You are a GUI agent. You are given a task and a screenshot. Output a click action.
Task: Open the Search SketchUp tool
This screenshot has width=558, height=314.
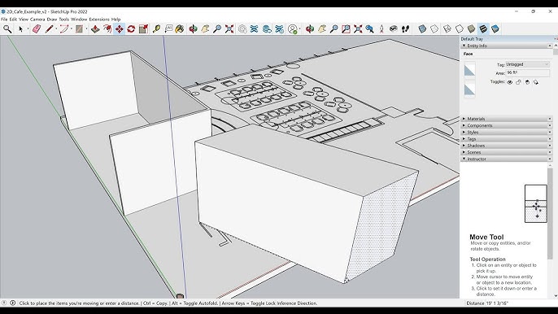click(7, 28)
